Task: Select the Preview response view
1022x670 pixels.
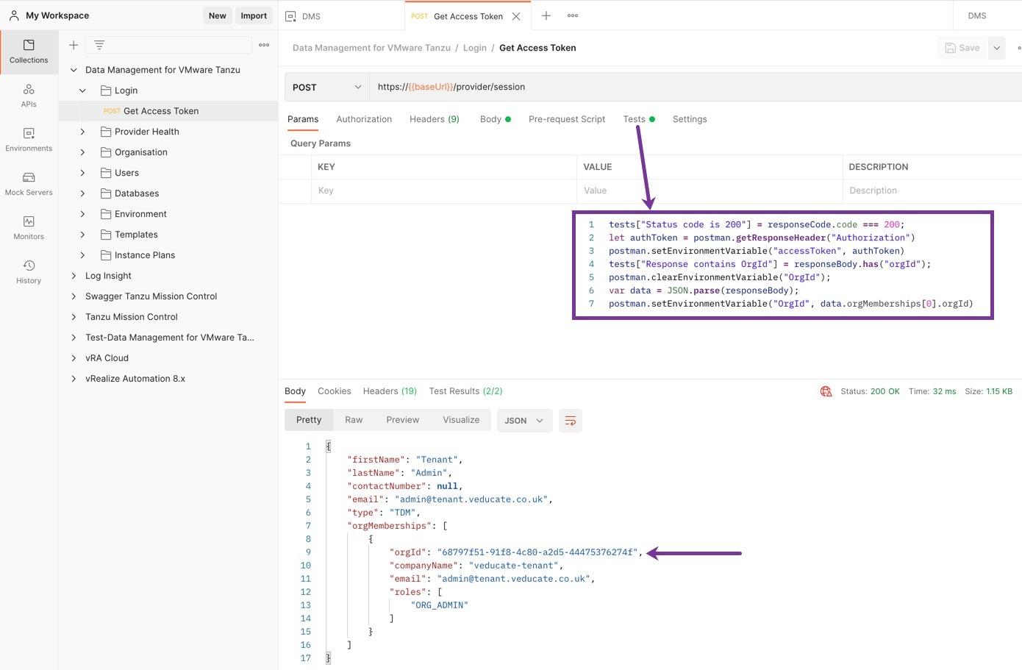Action: [x=403, y=420]
